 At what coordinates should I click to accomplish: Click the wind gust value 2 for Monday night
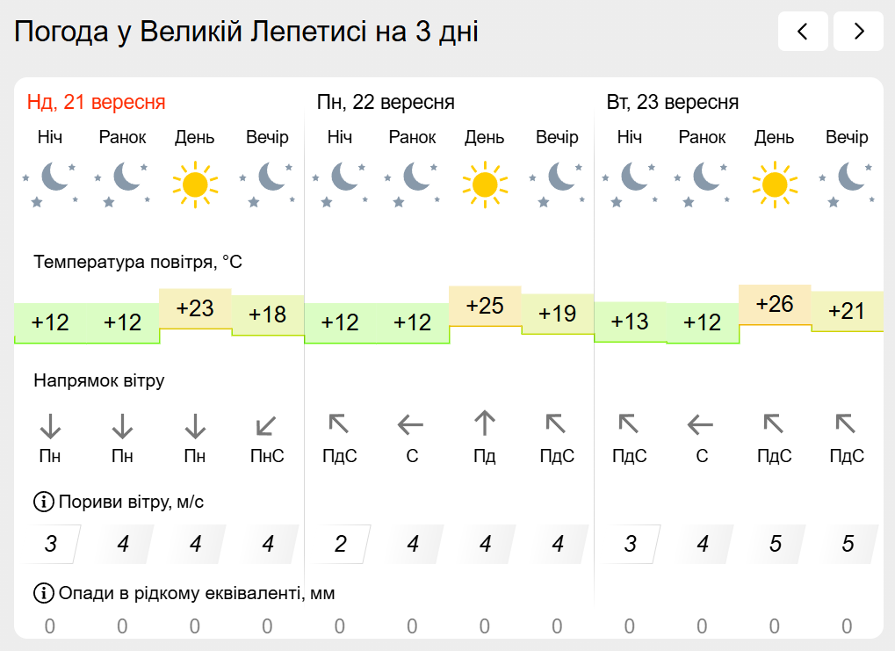coord(340,544)
